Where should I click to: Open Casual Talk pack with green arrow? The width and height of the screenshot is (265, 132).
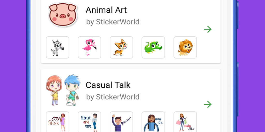[x=208, y=104]
